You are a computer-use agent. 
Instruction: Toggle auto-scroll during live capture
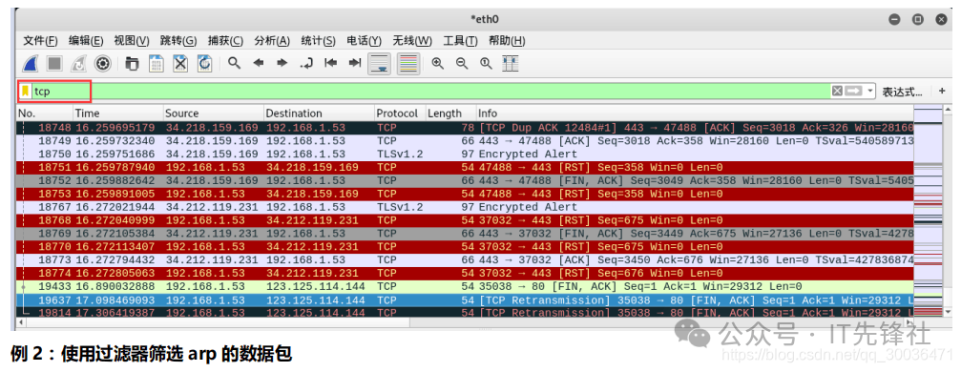pyautogui.click(x=380, y=63)
